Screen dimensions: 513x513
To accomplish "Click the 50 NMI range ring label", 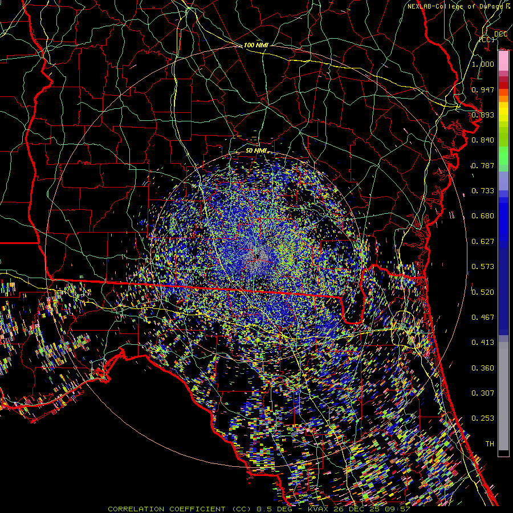I will click(256, 150).
